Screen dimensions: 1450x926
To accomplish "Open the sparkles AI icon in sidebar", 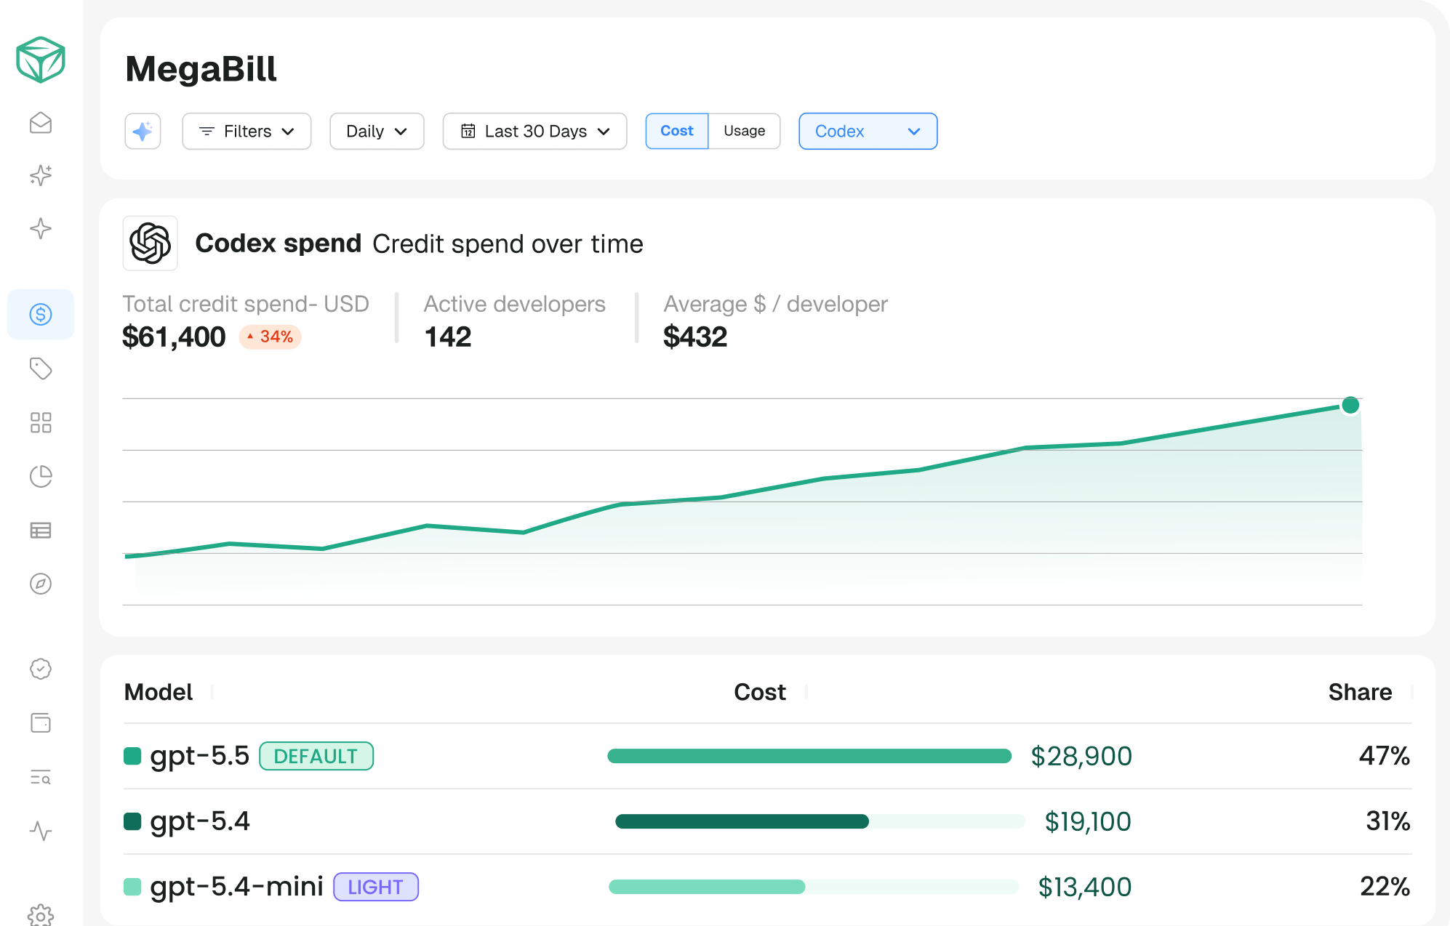I will tap(41, 175).
